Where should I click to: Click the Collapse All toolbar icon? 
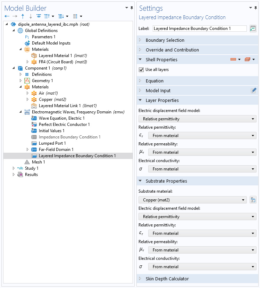point(61,16)
